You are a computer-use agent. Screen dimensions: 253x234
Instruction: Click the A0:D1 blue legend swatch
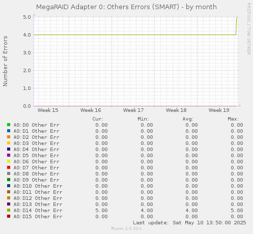9,131
